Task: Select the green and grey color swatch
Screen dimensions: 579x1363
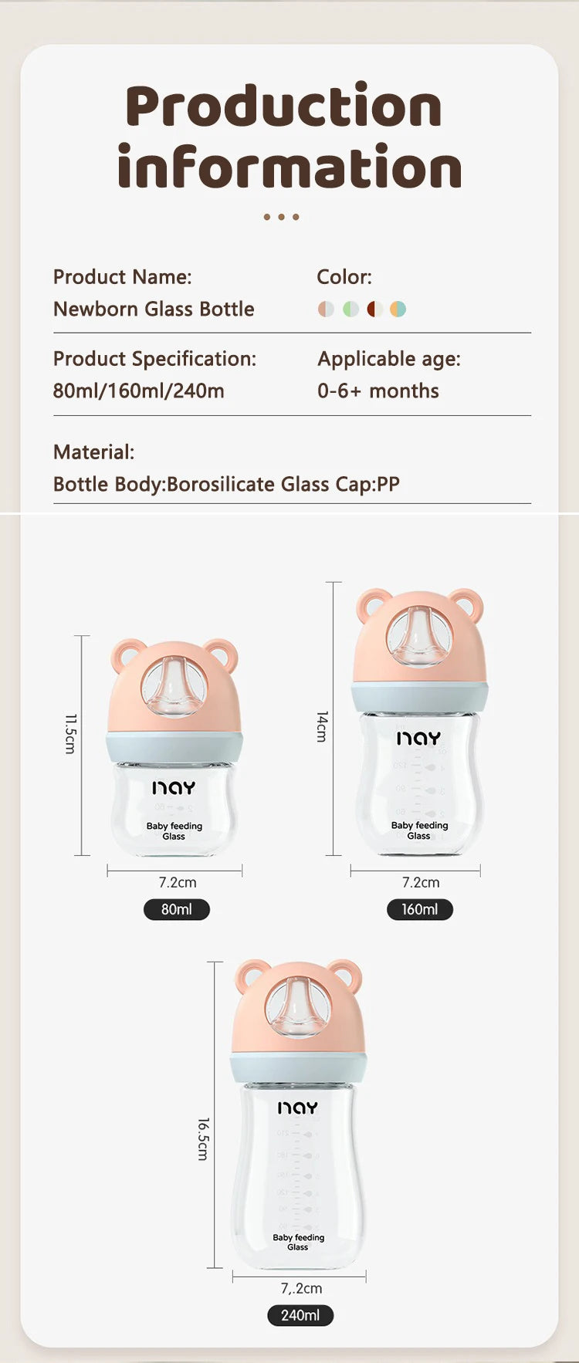Action: pyautogui.click(x=350, y=309)
